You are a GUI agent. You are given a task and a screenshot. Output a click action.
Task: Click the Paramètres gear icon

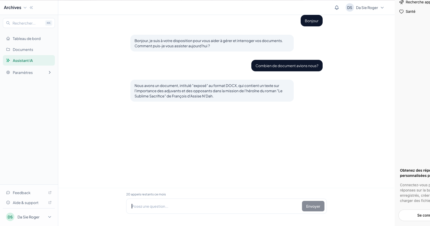coord(8,73)
